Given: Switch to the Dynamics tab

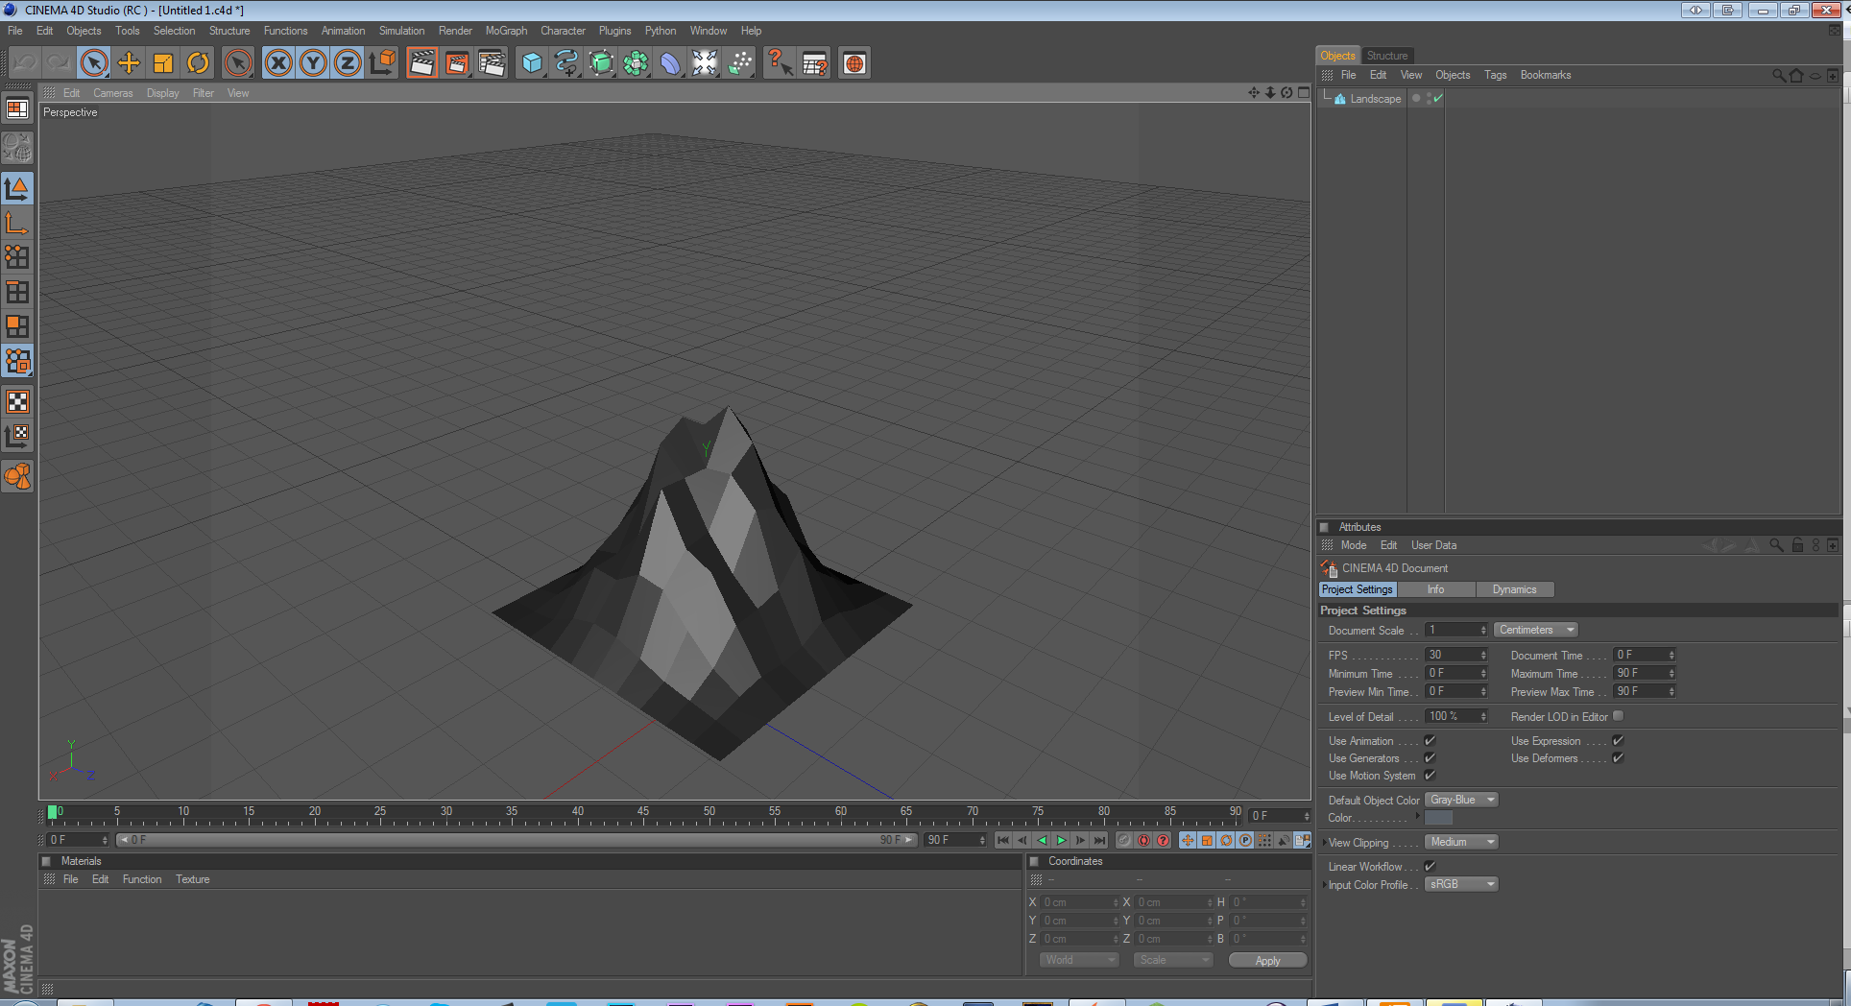Looking at the screenshot, I should (1514, 589).
